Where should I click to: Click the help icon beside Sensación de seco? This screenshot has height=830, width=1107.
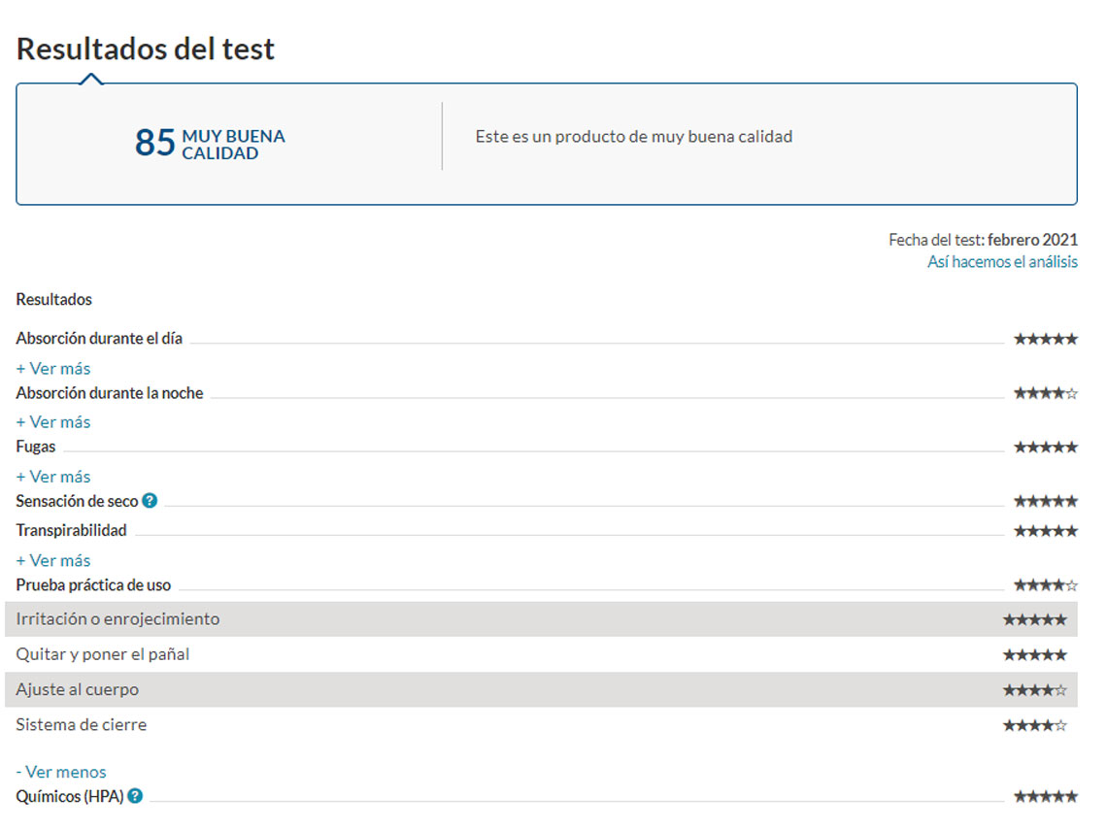pos(150,501)
